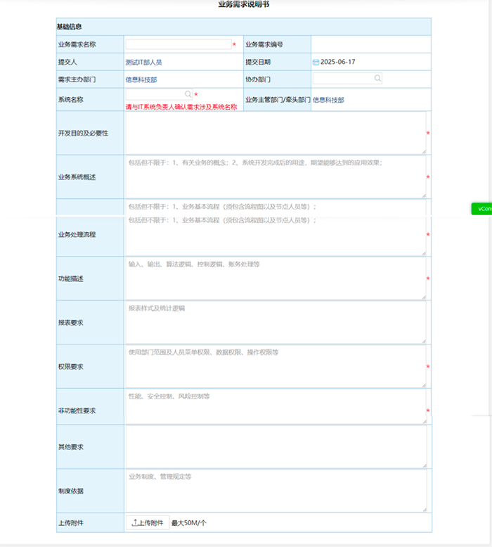The height and width of the screenshot is (547, 492).
Task: Open the 系统名称 lookup field
Action: coord(159,94)
